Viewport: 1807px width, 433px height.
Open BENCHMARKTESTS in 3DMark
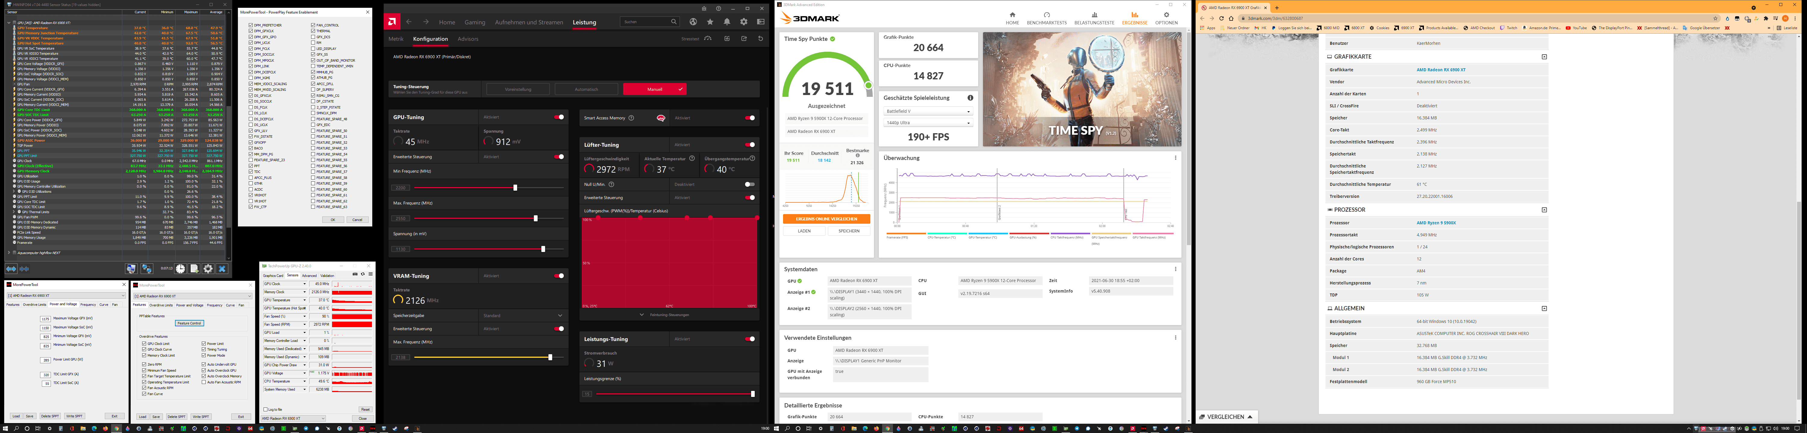coord(1046,18)
